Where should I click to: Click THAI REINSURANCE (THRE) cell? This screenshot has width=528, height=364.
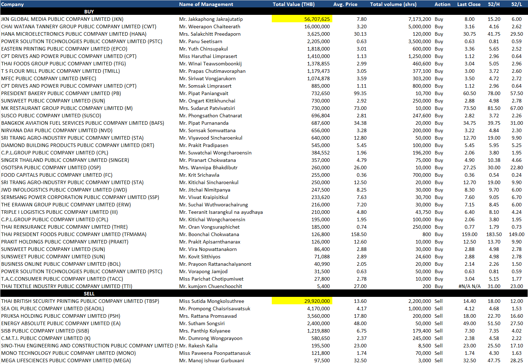click(64, 227)
